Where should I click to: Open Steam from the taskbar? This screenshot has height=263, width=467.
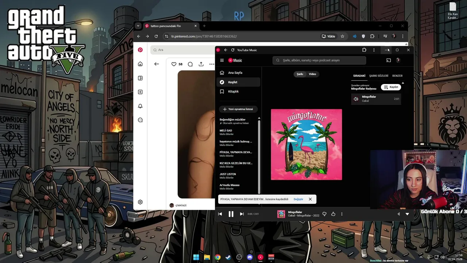(x=228, y=257)
